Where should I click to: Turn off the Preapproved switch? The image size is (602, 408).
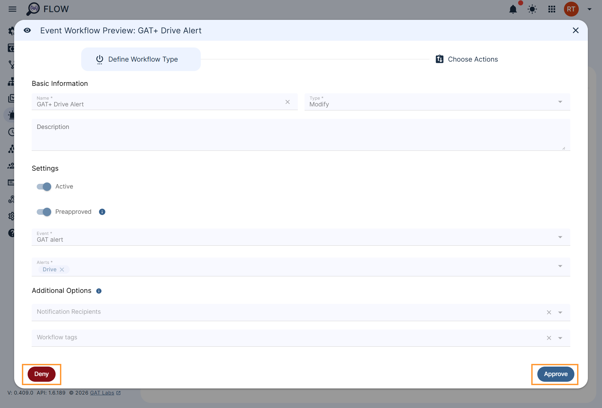(44, 212)
